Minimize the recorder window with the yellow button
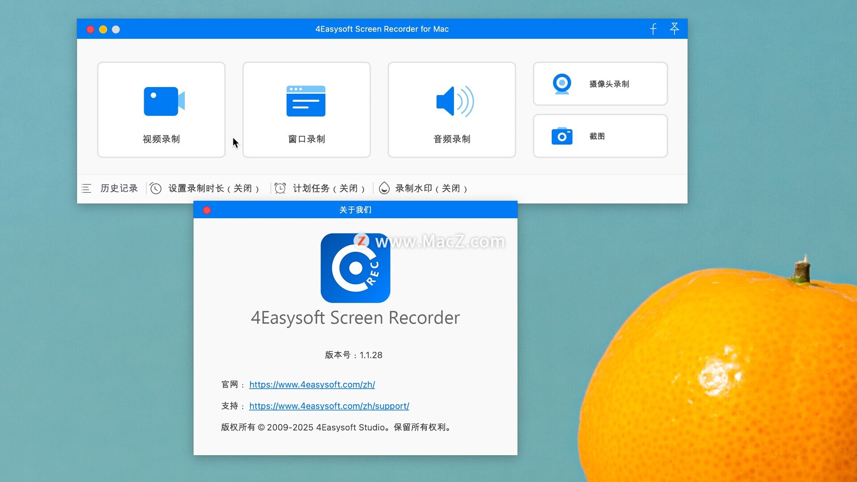Viewport: 857px width, 482px height. tap(103, 29)
